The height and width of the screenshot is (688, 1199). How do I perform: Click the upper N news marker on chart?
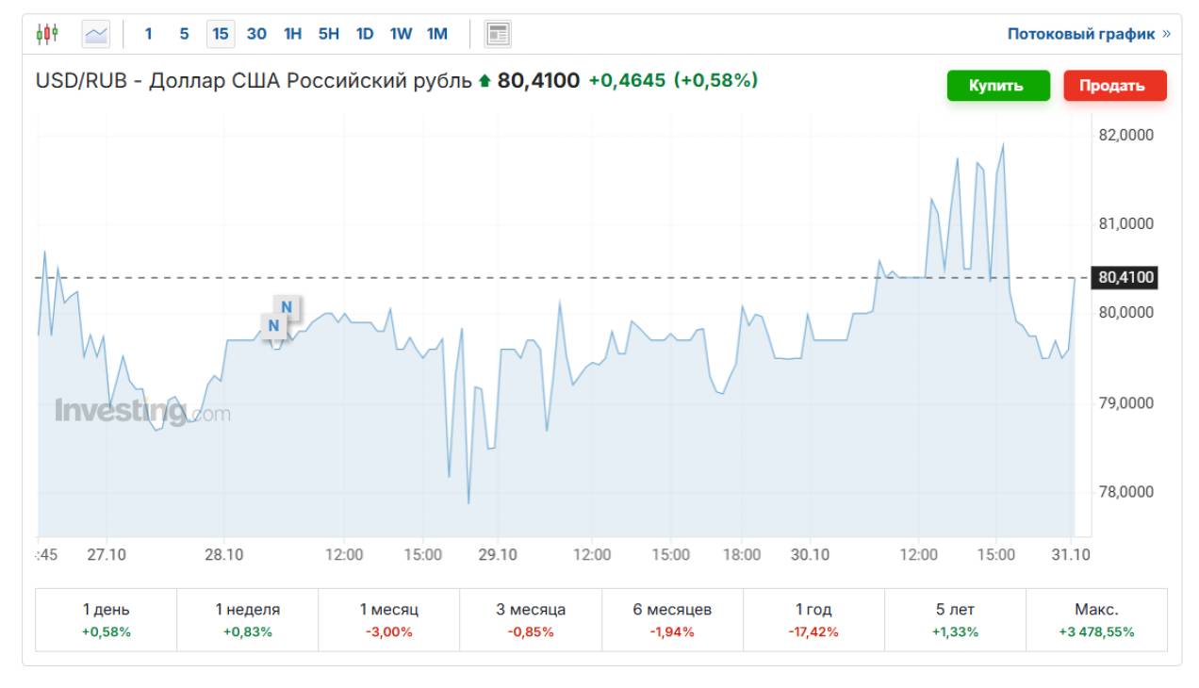pyautogui.click(x=287, y=307)
